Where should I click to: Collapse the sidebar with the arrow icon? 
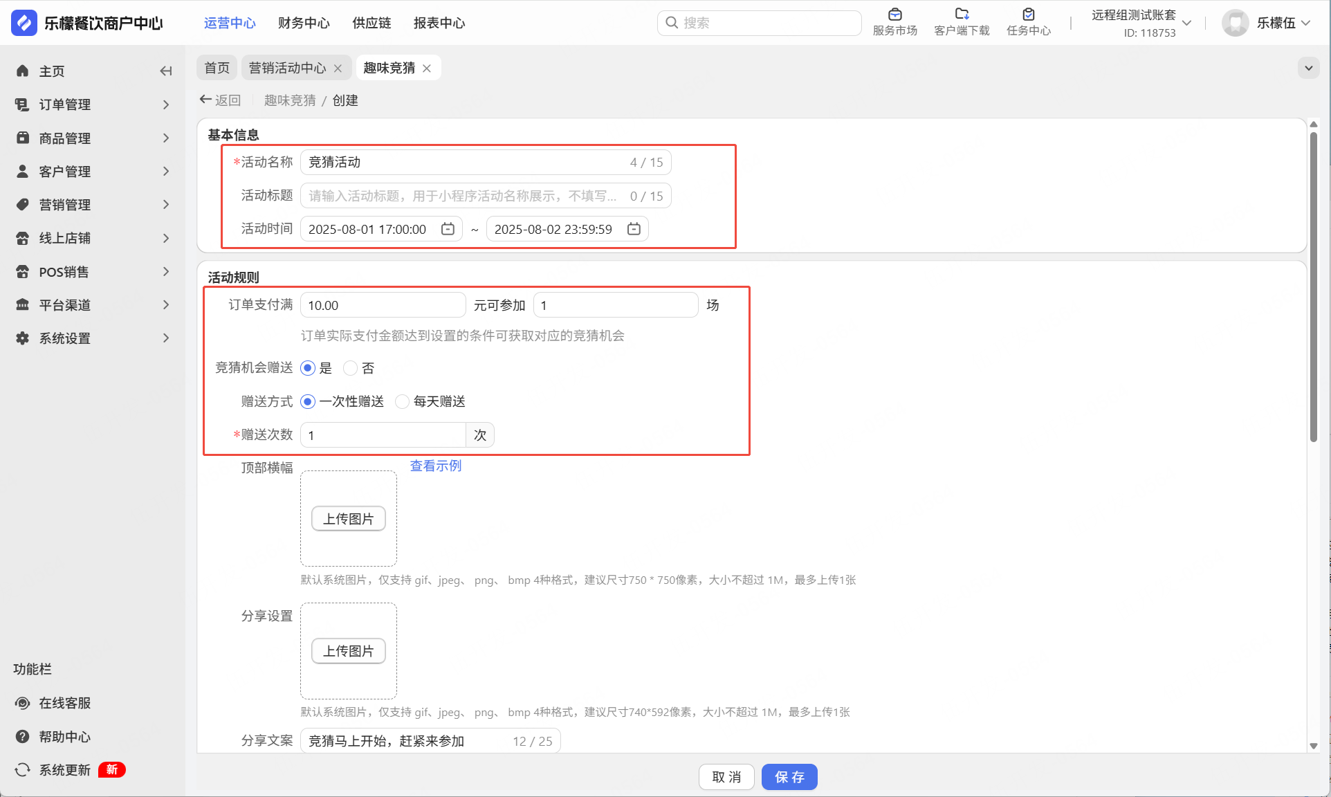165,71
